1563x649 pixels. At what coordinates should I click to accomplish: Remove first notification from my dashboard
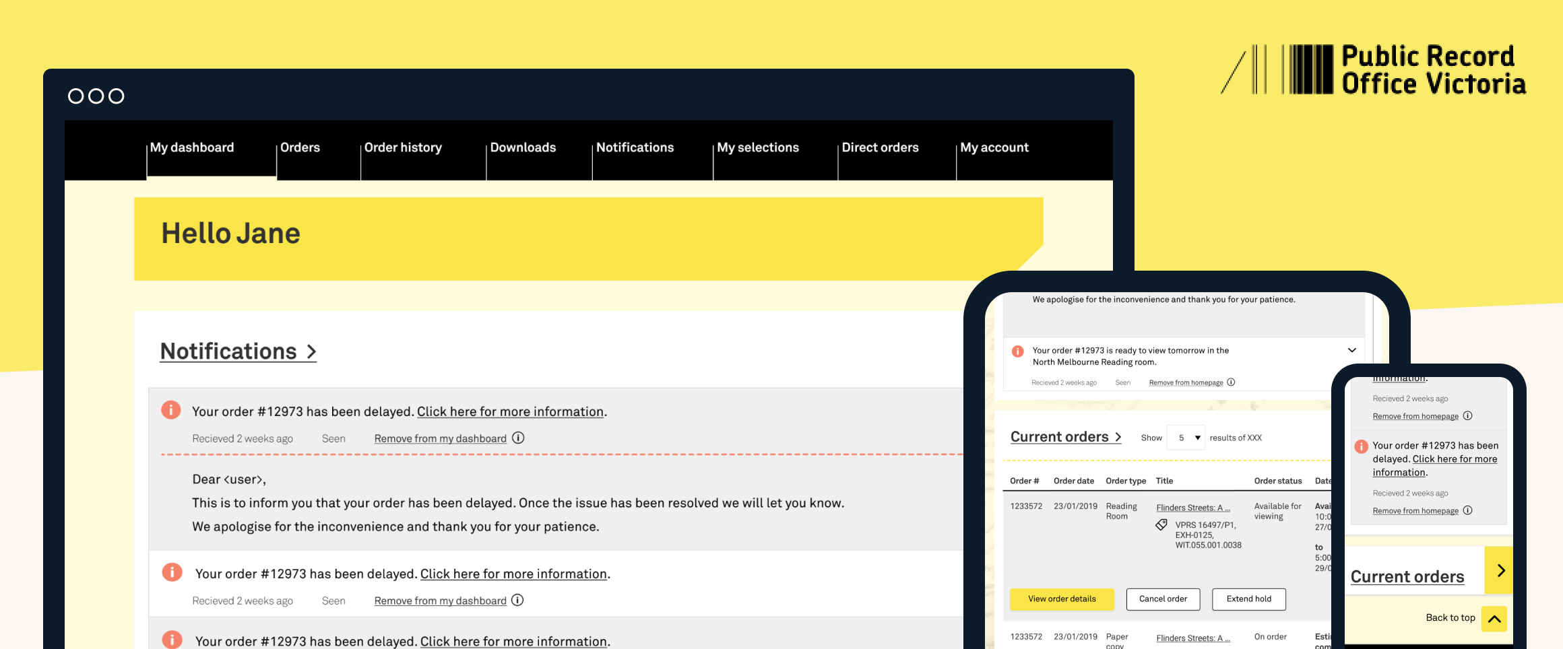(x=441, y=439)
